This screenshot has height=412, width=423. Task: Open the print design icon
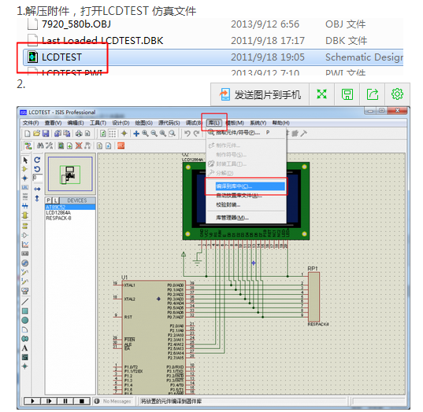click(79, 134)
